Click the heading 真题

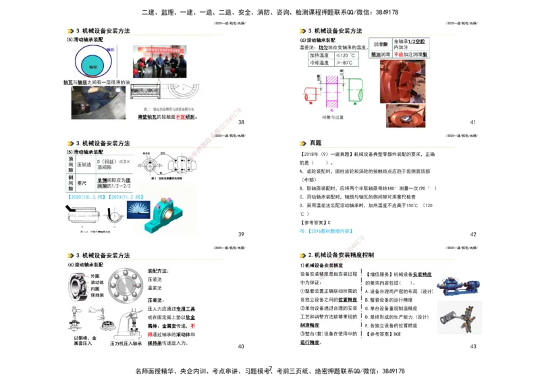pyautogui.click(x=315, y=143)
